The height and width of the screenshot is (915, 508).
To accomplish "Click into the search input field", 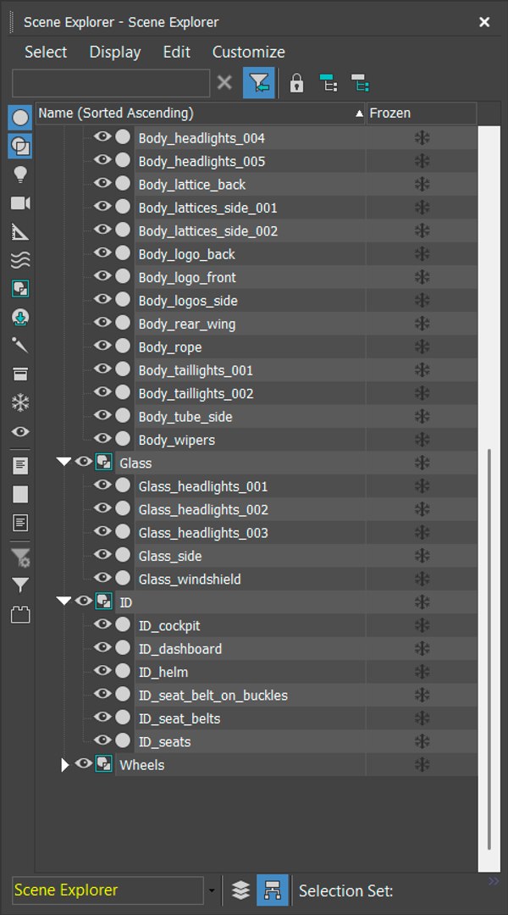I will [x=111, y=83].
